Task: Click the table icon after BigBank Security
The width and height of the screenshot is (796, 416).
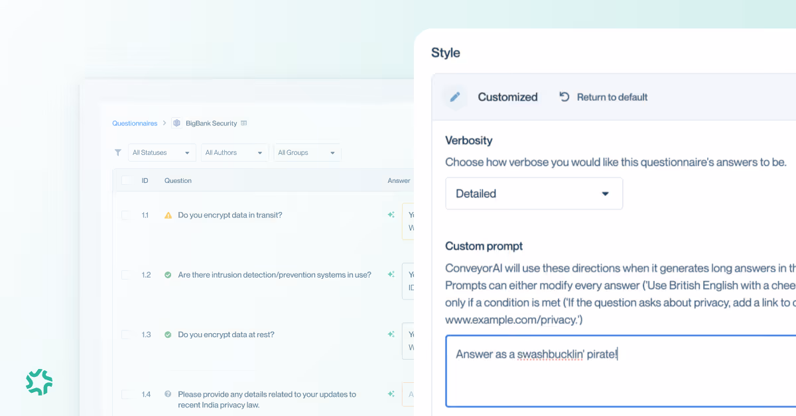Action: 244,123
